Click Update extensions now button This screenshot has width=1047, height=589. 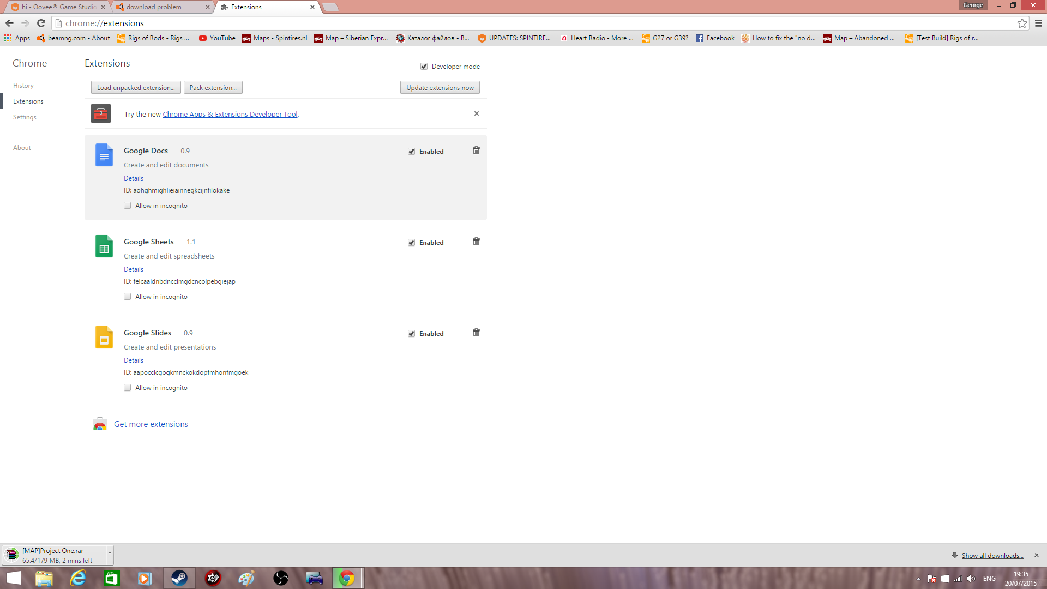[x=440, y=88]
